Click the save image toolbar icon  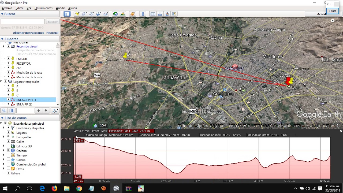174,14
